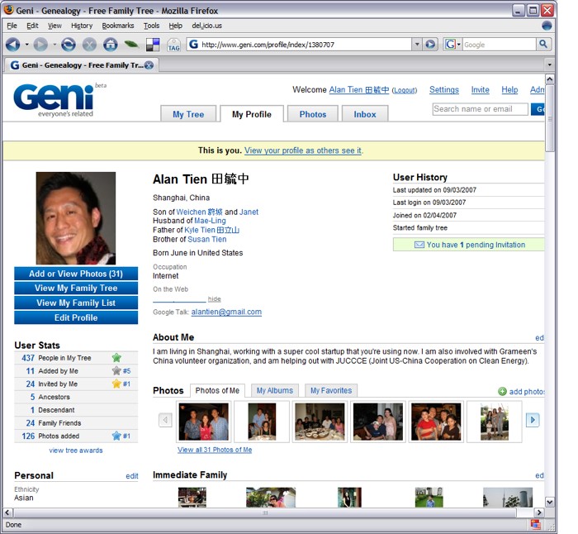Click the Search name or email field
This screenshot has width=578, height=534.
pos(480,109)
